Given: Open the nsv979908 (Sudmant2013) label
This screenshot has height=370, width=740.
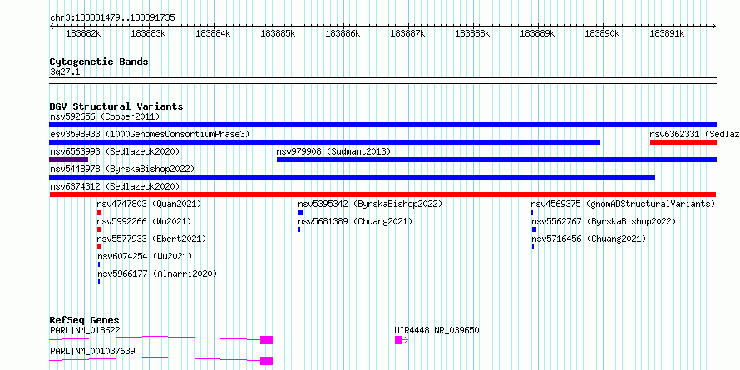Looking at the screenshot, I should click(x=333, y=151).
